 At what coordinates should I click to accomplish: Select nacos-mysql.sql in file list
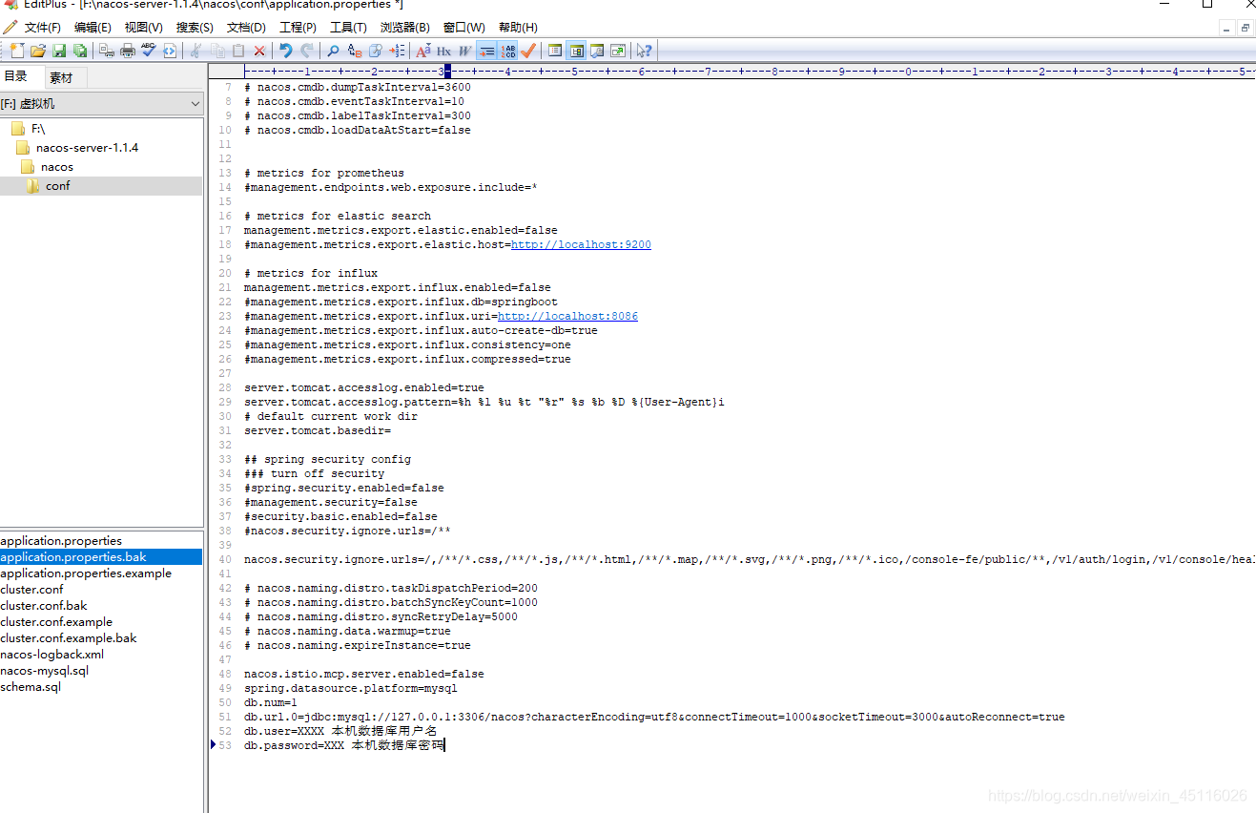[x=45, y=670]
